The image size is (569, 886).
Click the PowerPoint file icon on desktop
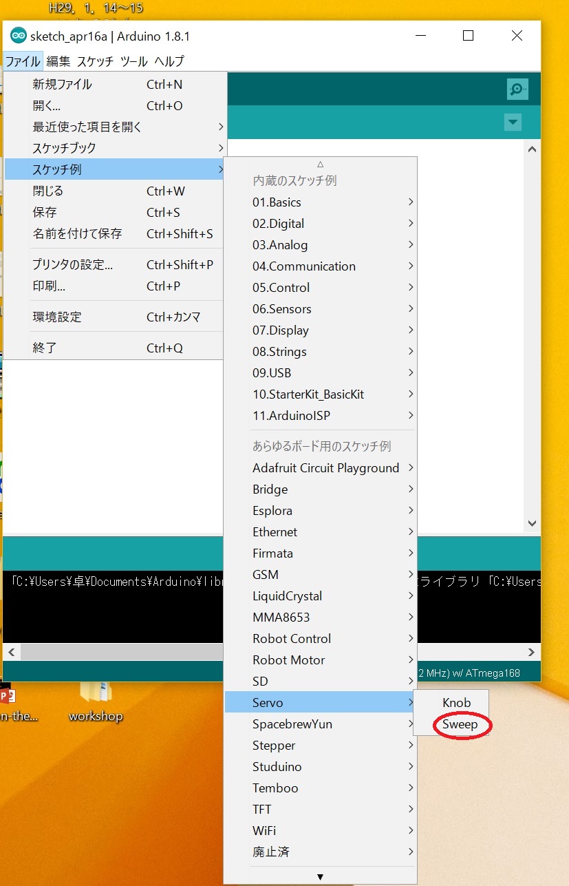coord(7,695)
